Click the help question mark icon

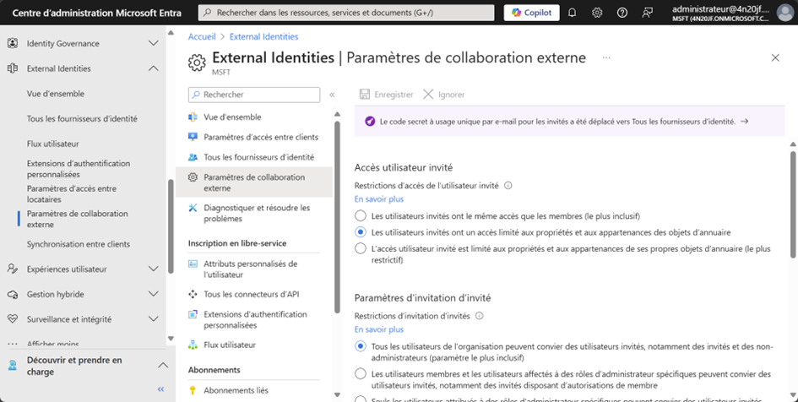coord(622,13)
